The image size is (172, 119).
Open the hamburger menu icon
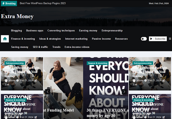coord(170,39)
